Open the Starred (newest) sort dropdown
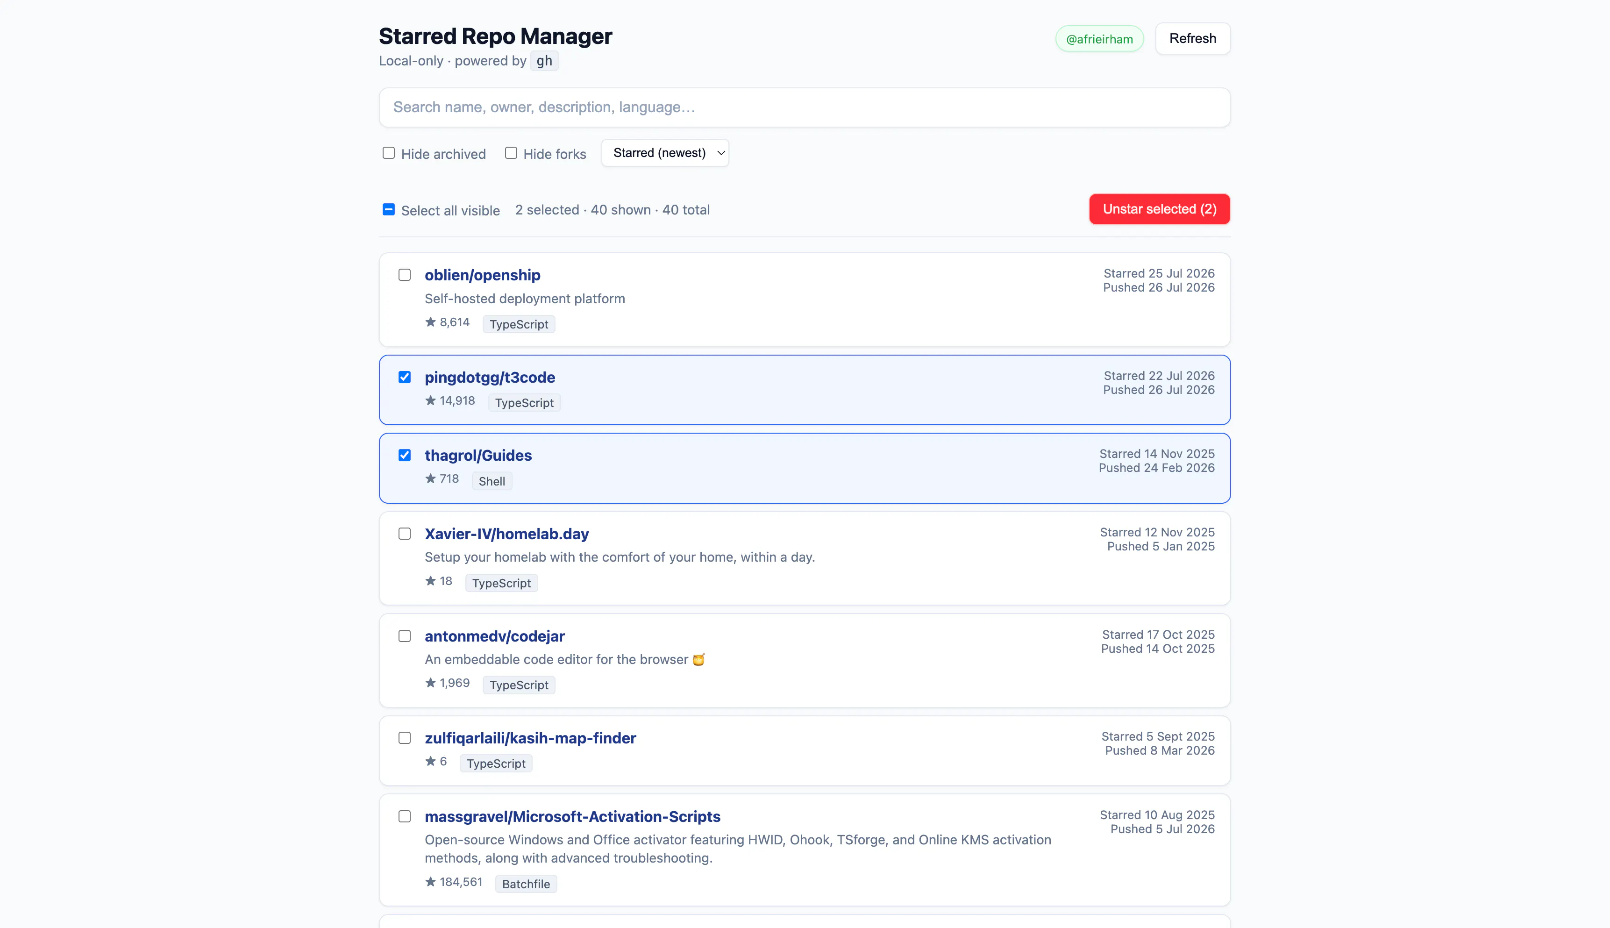This screenshot has height=928, width=1610. point(664,153)
